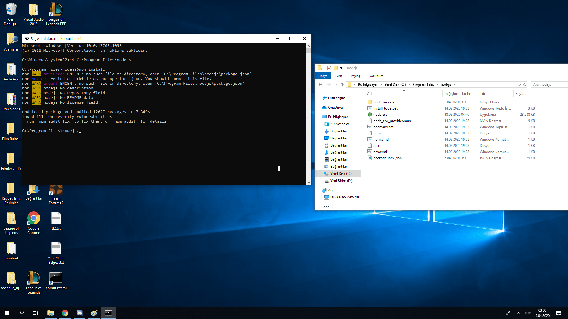Open File Explorer from the taskbar
Screen dimensions: 568x319
(50, 313)
